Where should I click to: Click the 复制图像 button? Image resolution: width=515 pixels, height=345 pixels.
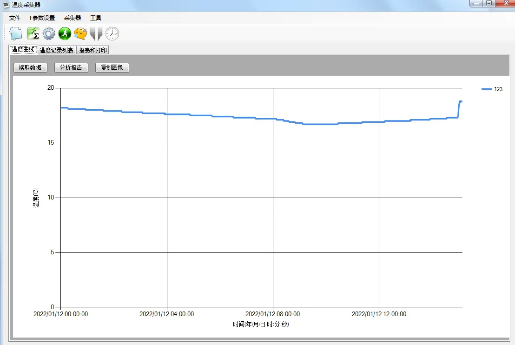click(x=112, y=67)
